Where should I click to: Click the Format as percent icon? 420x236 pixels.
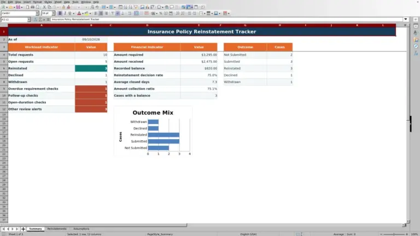pyautogui.click(x=161, y=13)
